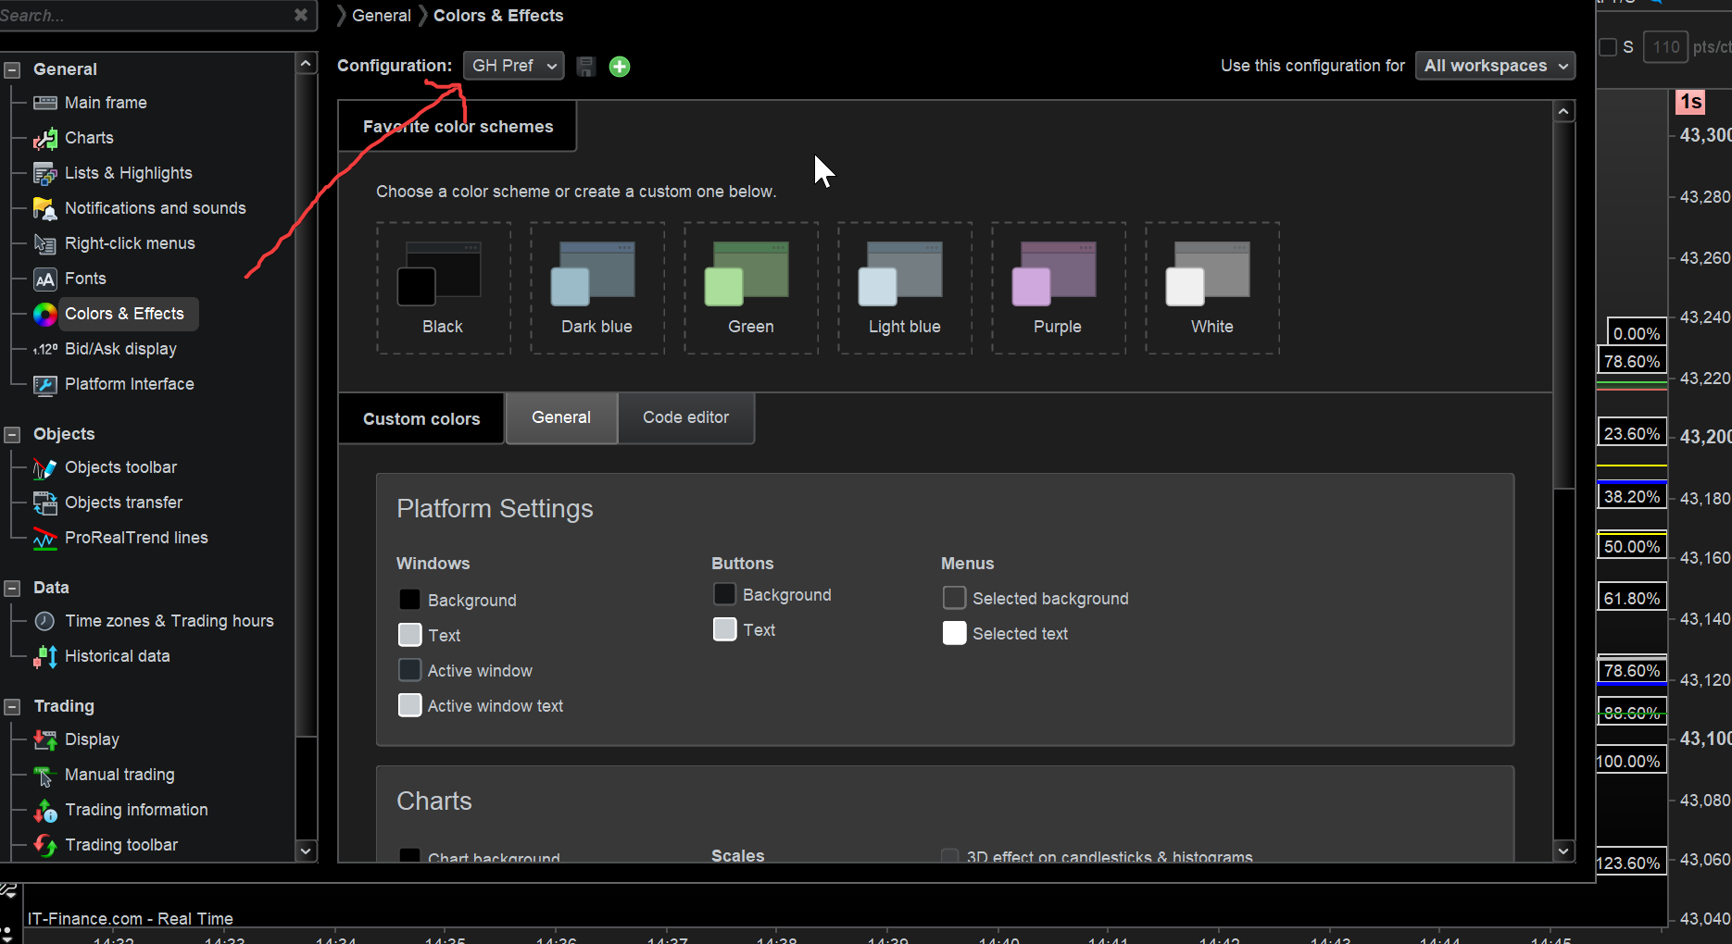Choose the Black color scheme
1732x944 pixels.
point(444,288)
